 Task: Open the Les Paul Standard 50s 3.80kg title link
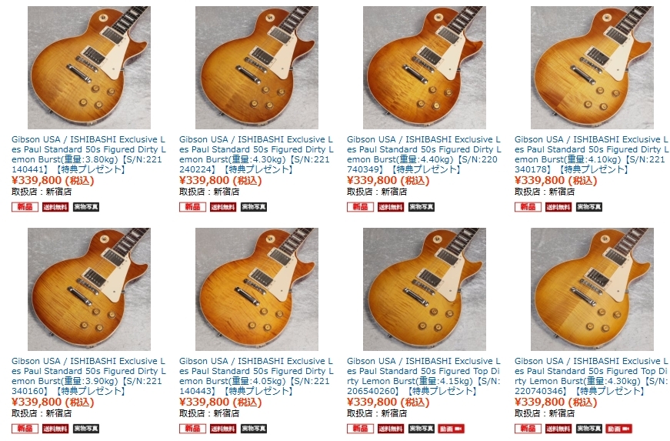pos(88,154)
